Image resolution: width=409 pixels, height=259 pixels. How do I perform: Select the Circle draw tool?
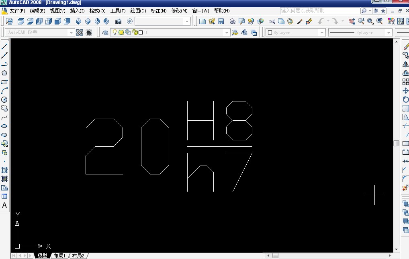tap(4, 99)
